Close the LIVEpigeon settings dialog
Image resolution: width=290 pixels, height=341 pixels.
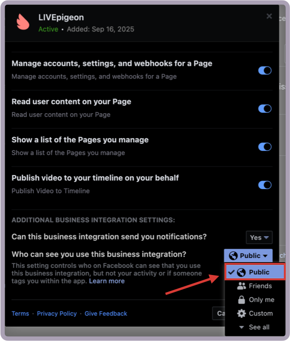coord(269,16)
